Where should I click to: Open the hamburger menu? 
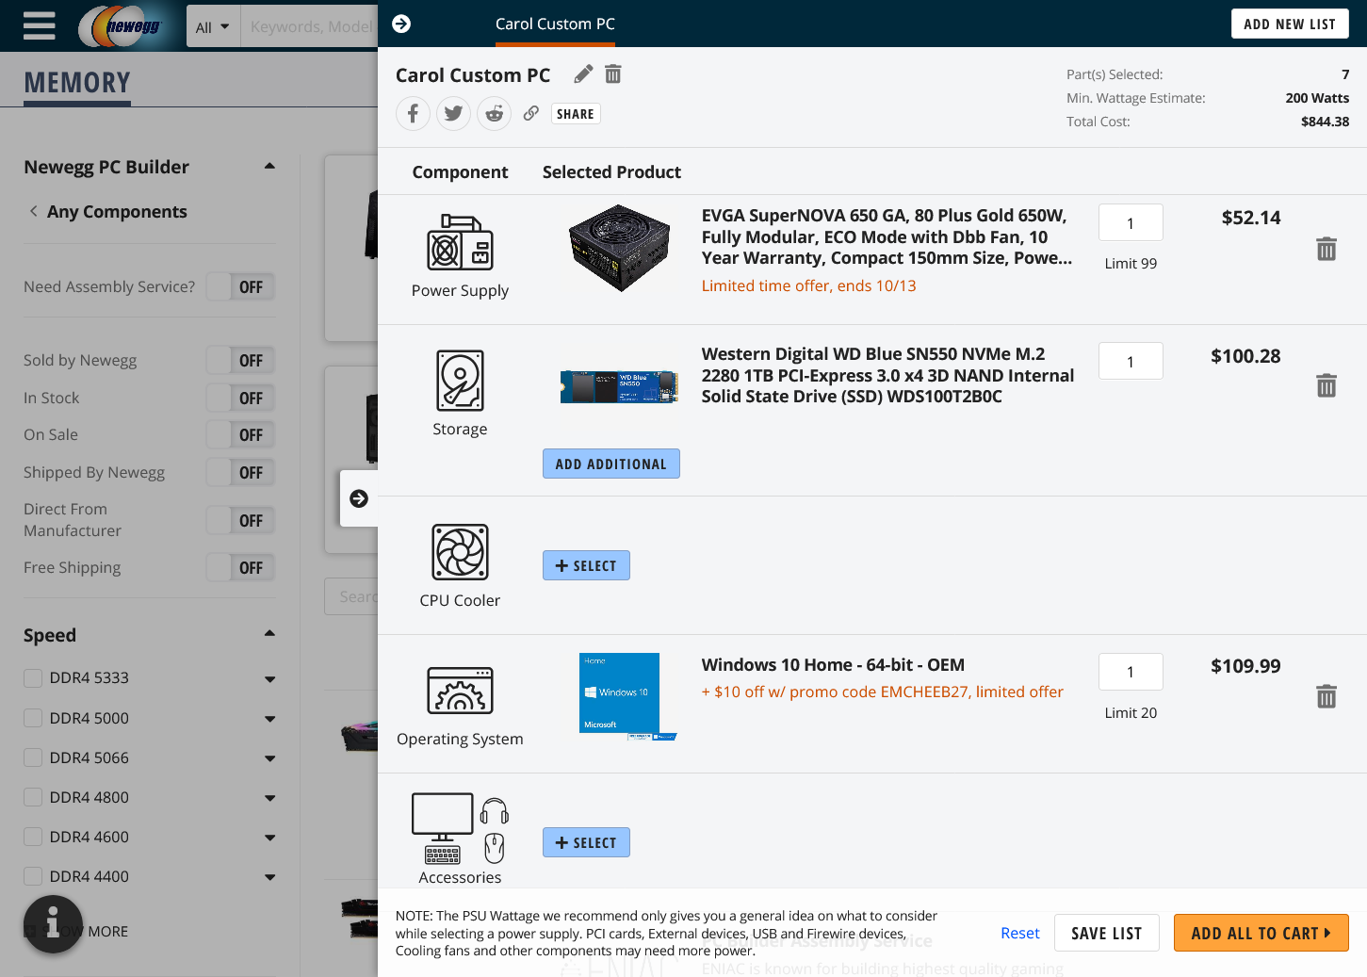coord(39,25)
